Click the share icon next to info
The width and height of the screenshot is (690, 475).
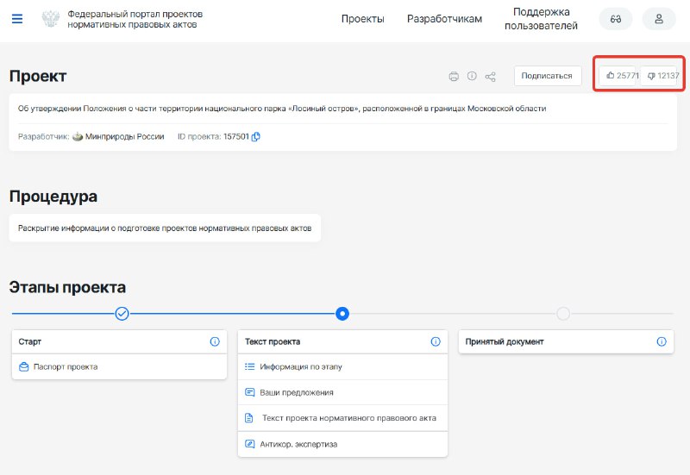(x=490, y=77)
